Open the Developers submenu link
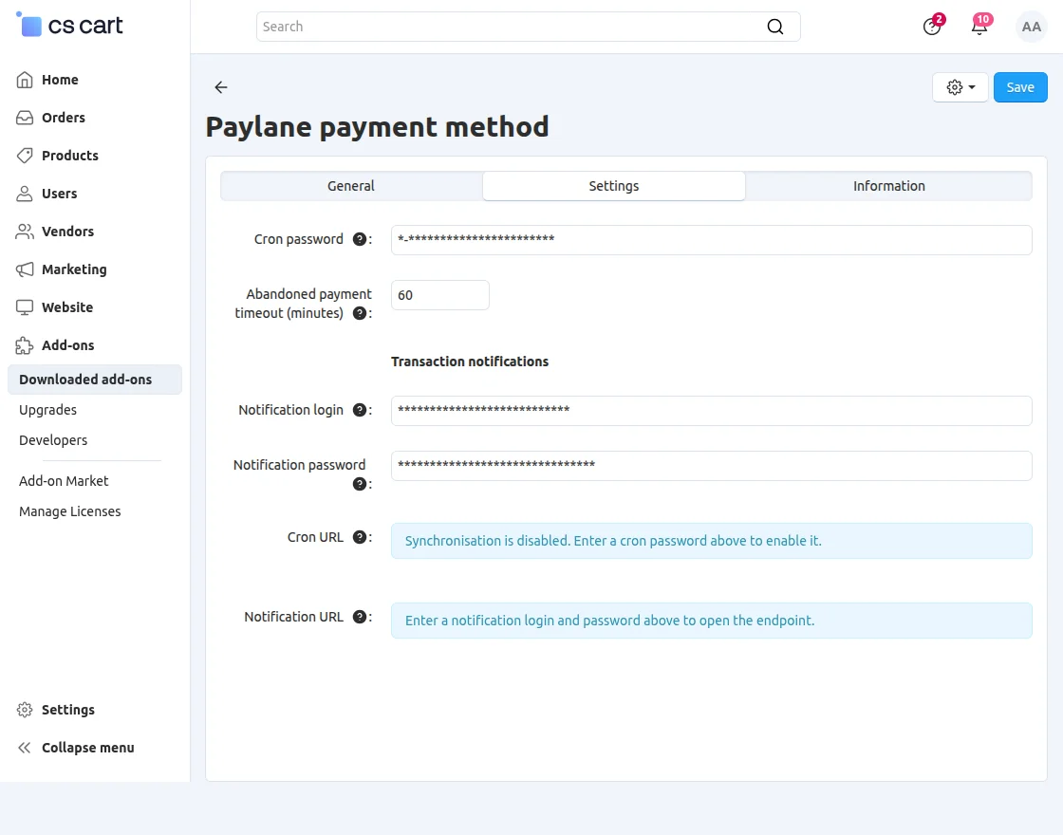This screenshot has height=835, width=1063. click(x=53, y=440)
